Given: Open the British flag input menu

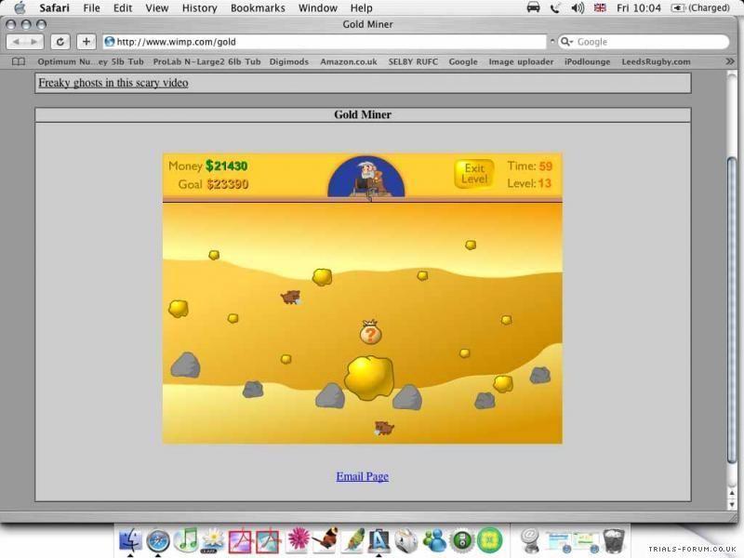Looking at the screenshot, I should click(600, 7).
